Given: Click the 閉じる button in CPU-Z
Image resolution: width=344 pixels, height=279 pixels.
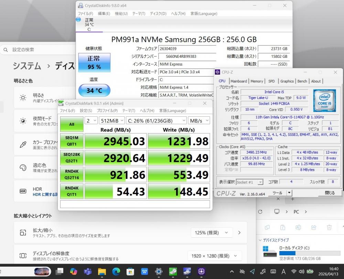Looking at the screenshot, I should [x=329, y=193].
